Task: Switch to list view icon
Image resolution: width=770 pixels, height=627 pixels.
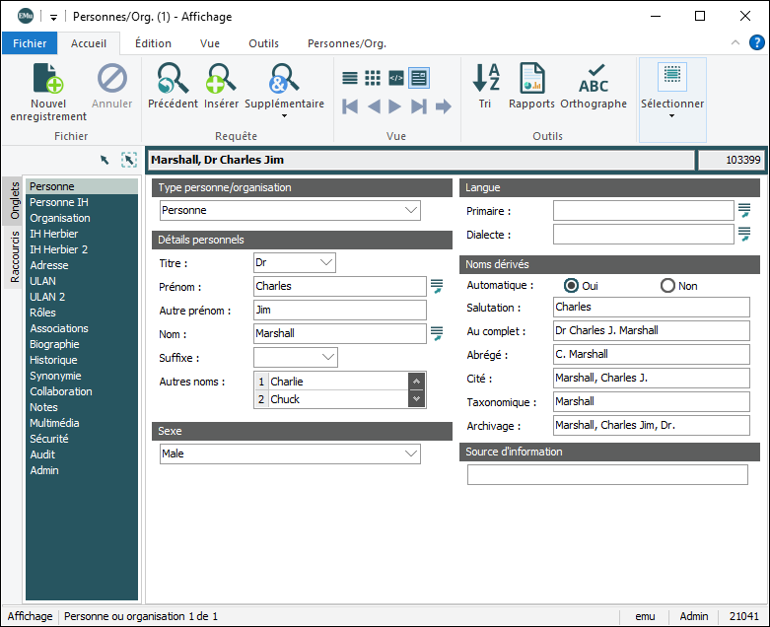Action: pos(350,78)
